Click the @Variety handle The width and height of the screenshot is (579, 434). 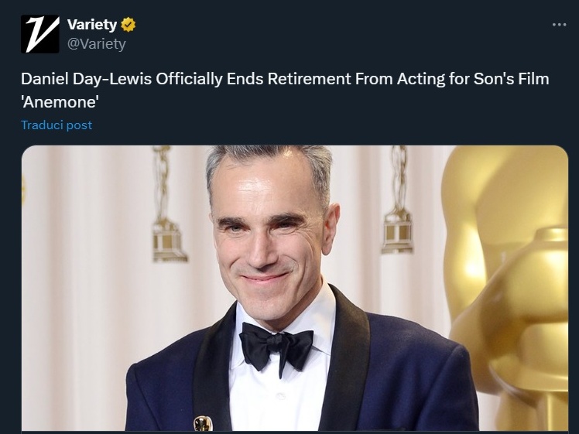click(x=96, y=44)
